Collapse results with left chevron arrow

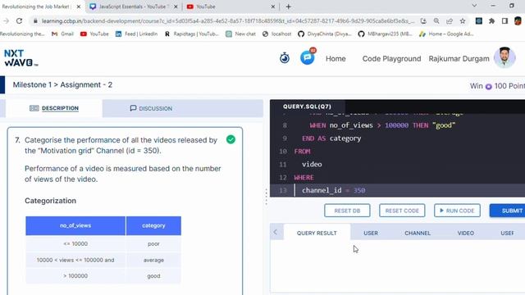276,232
